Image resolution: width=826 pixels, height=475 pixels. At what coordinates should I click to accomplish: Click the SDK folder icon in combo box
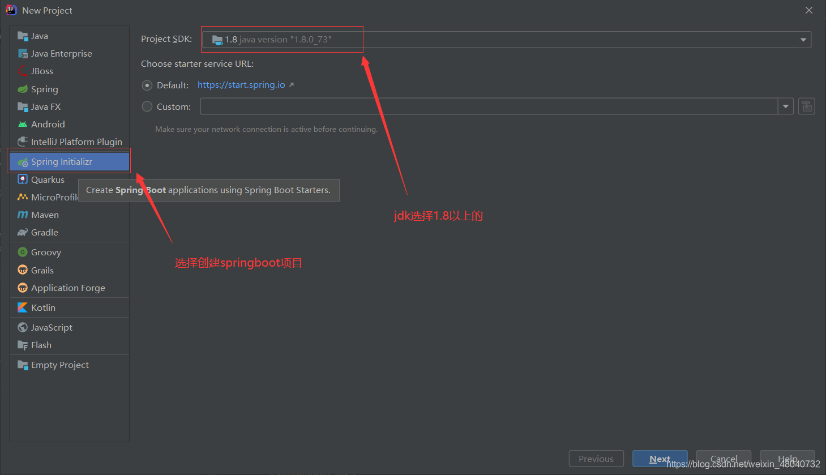point(217,40)
